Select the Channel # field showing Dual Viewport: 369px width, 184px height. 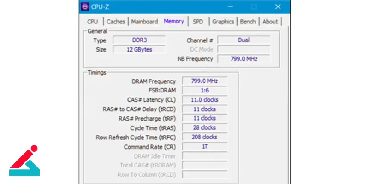pyautogui.click(x=244, y=40)
